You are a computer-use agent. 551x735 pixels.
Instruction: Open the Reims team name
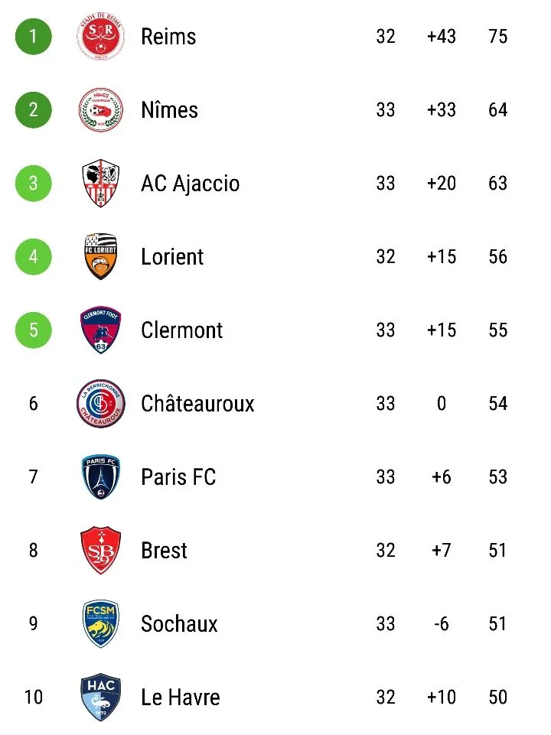point(168,37)
